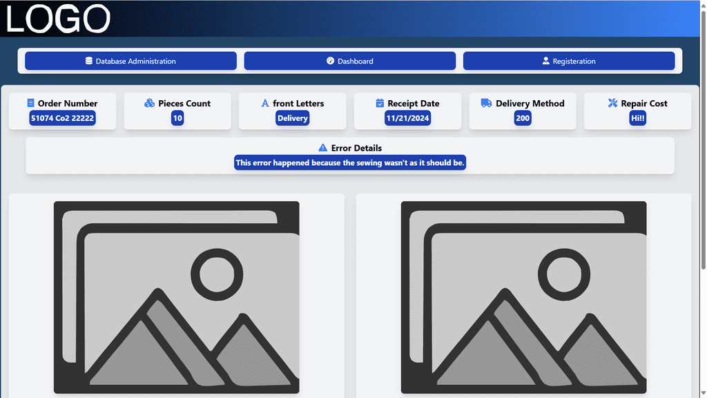Open the right placeholder image
This screenshot has height=398, width=707.
click(523, 297)
